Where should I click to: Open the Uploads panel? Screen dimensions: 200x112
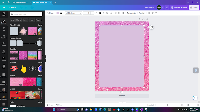point(4,44)
